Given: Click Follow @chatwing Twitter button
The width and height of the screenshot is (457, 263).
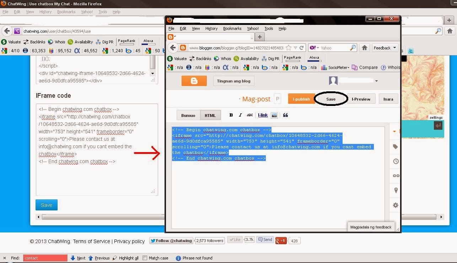Looking at the screenshot, I should tap(171, 241).
